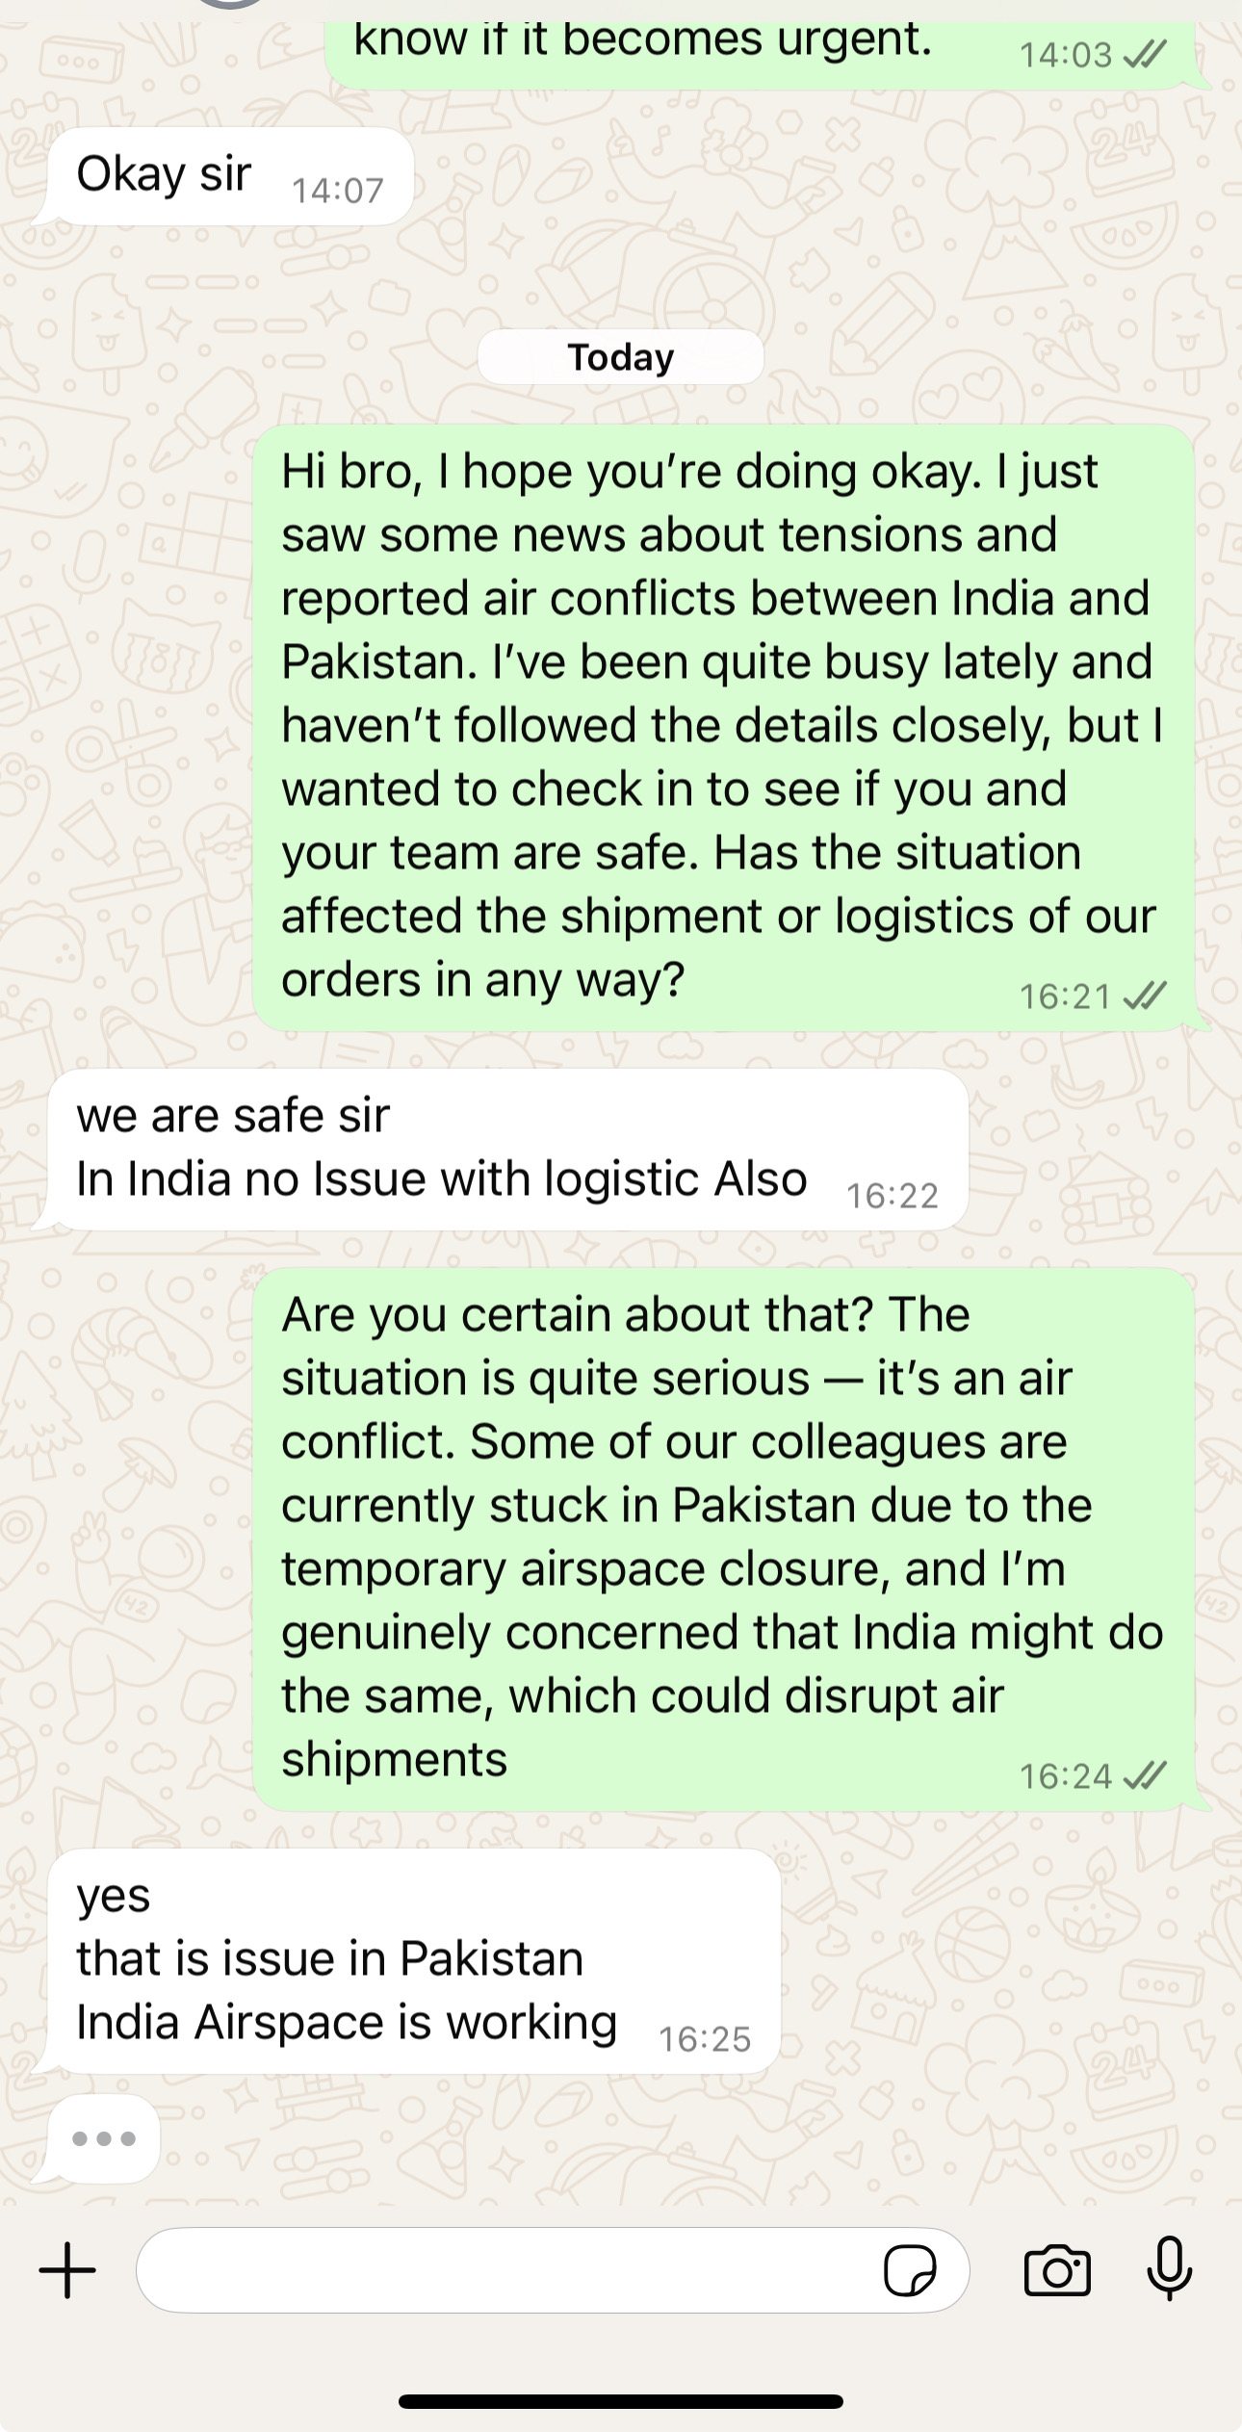This screenshot has height=2432, width=1242.
Task: Select the 'Okay sir' message bubble
Action: pos(231,177)
